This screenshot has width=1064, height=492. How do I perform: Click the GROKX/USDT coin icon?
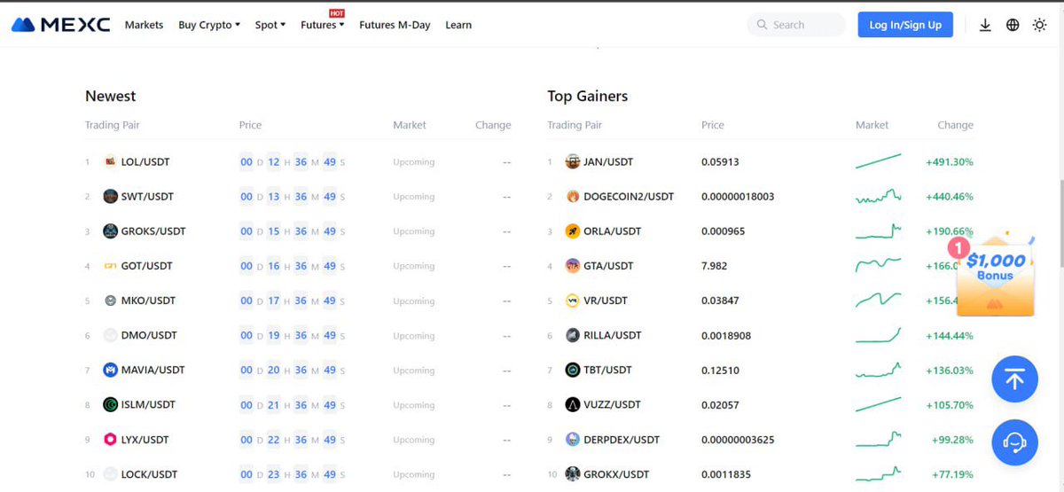pos(573,474)
